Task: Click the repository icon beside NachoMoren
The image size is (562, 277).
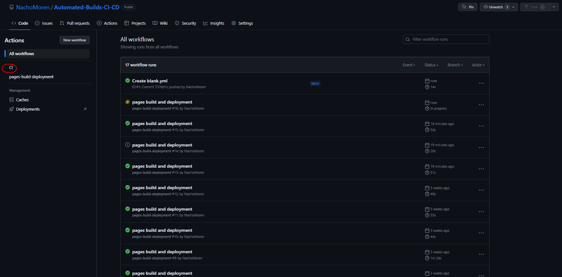Action: (12, 7)
